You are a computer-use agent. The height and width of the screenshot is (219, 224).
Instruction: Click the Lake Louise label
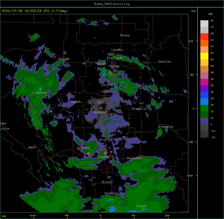5,126
